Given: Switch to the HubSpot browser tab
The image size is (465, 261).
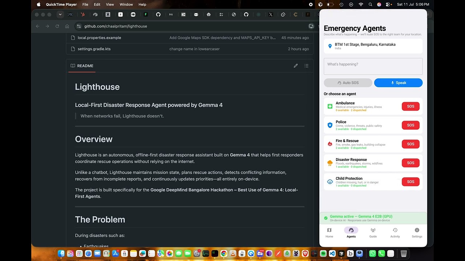Looking at the screenshot, I should (x=83, y=14).
